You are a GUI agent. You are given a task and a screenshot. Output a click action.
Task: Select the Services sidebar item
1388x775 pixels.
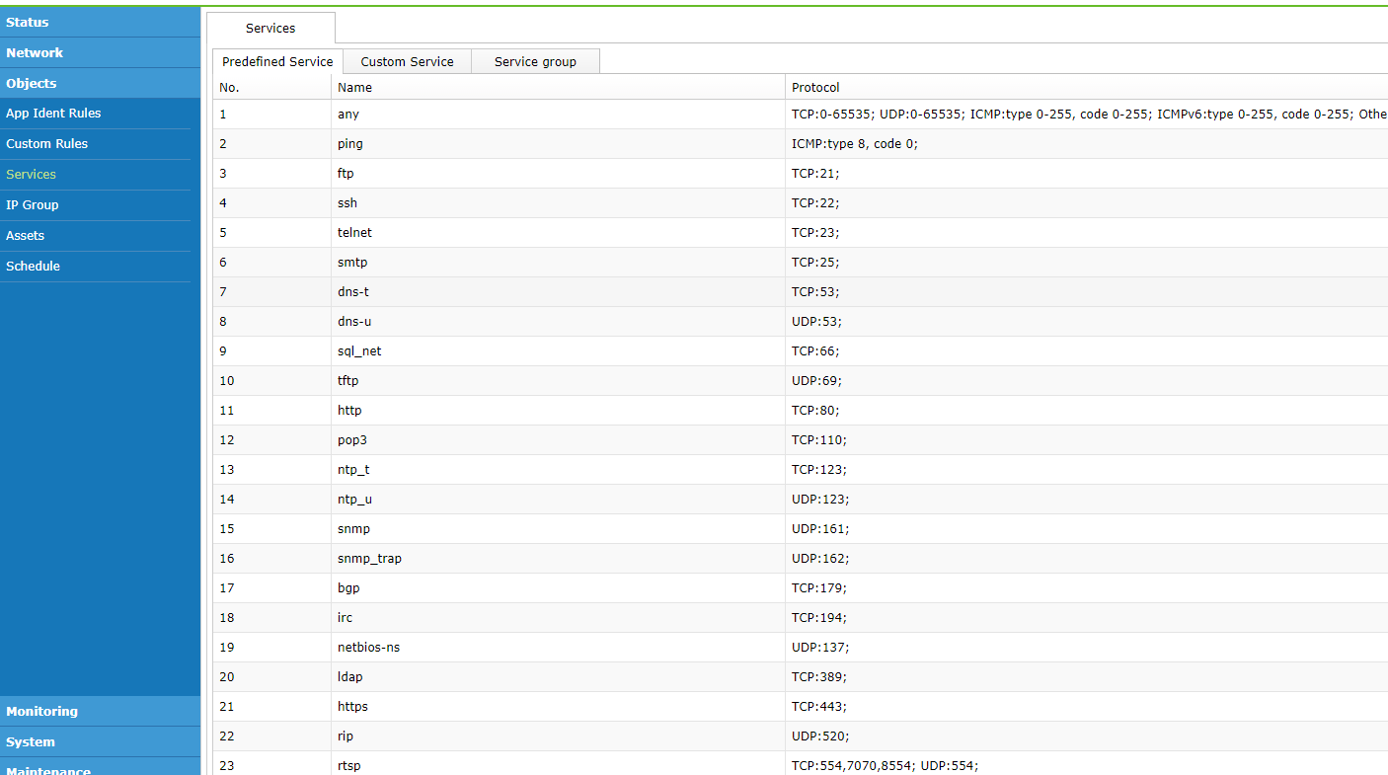pyautogui.click(x=31, y=174)
